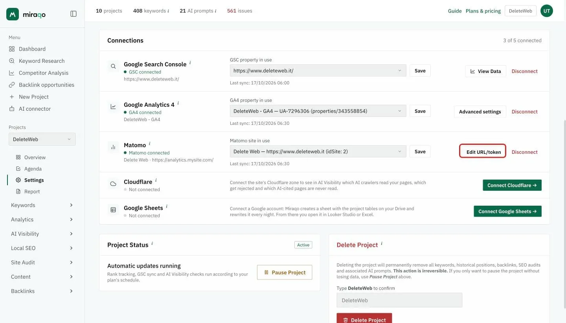This screenshot has height=323, width=566.
Task: Show info tooltip next to Google Analytics 4
Action: [x=178, y=103]
